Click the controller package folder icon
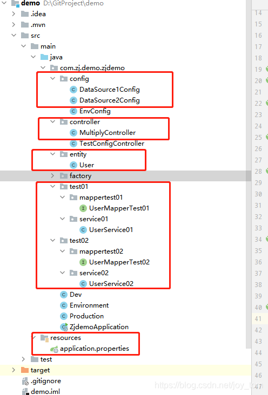 [64, 121]
